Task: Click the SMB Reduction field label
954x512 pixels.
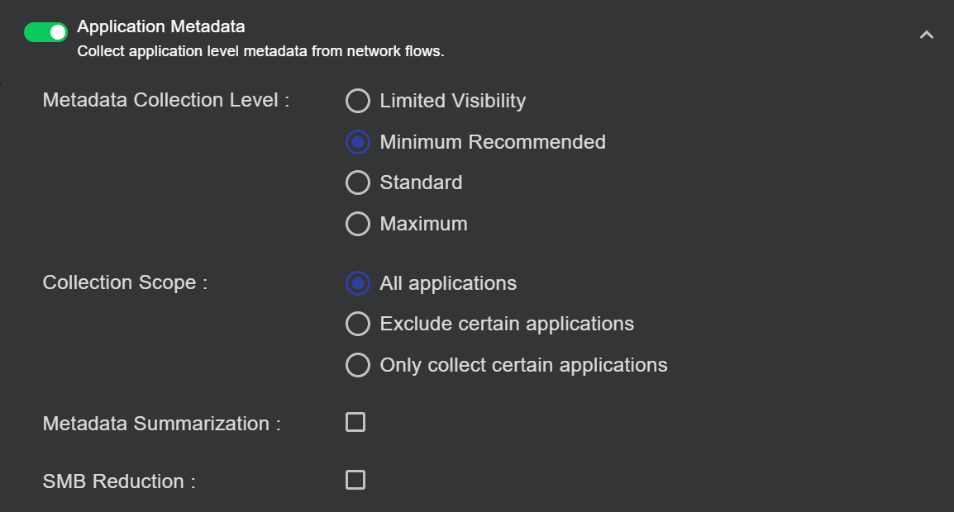Action: tap(118, 481)
